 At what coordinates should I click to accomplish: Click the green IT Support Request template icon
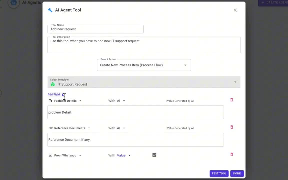pyautogui.click(x=53, y=84)
